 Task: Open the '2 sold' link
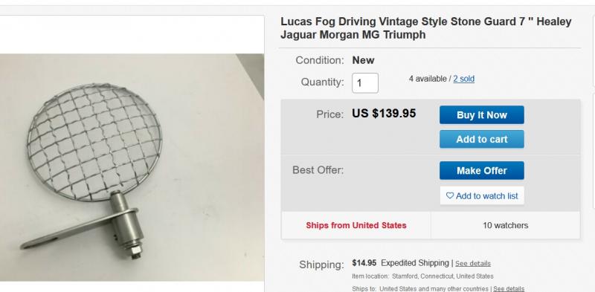463,79
